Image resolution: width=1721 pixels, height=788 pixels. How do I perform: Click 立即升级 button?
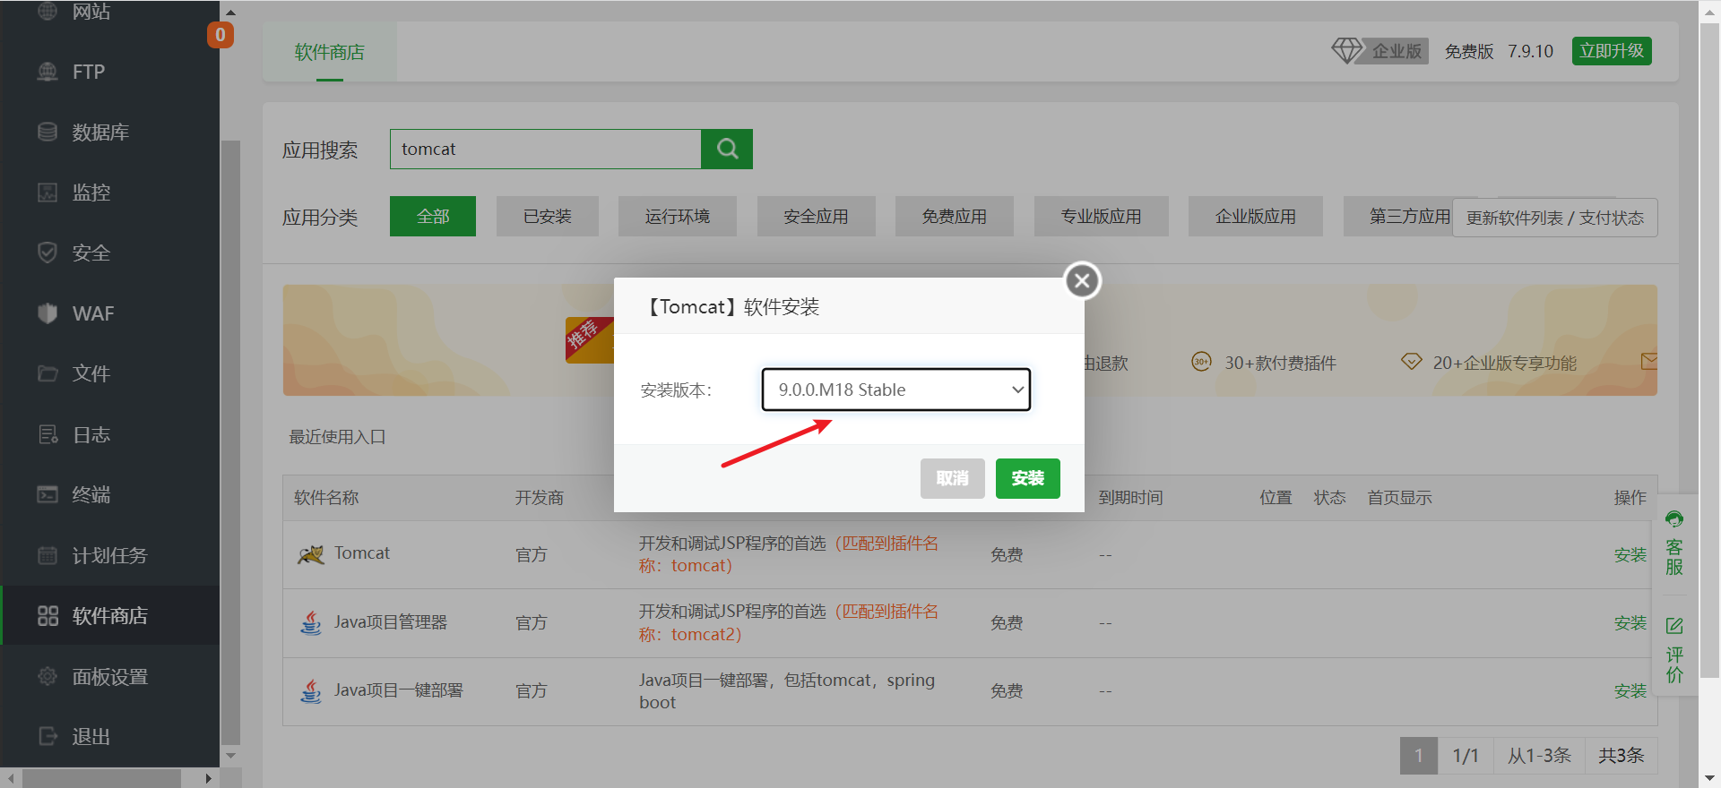click(1612, 51)
